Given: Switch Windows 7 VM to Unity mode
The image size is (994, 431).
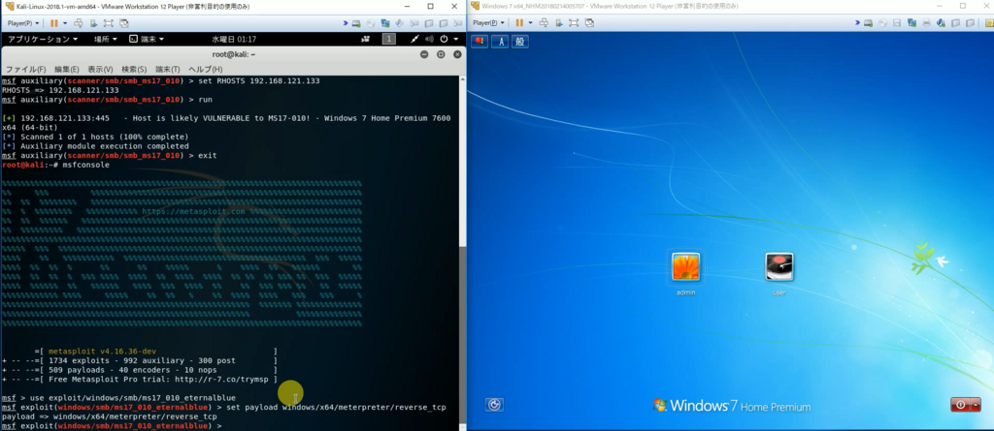Looking at the screenshot, I should [x=589, y=23].
